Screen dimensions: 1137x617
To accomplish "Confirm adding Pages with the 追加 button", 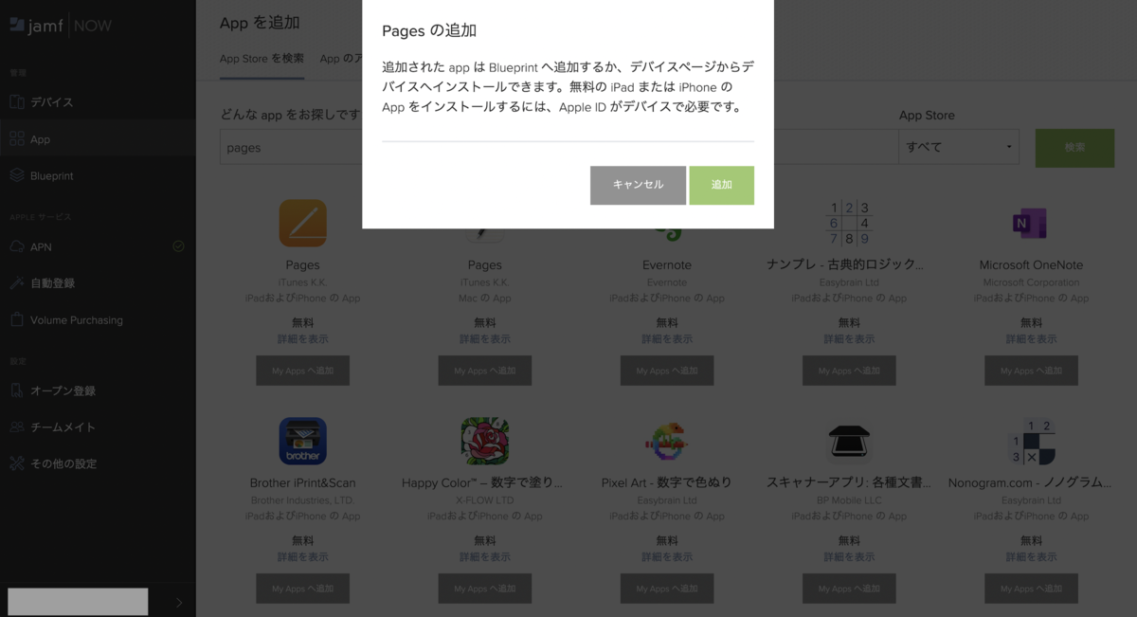I will tap(721, 186).
